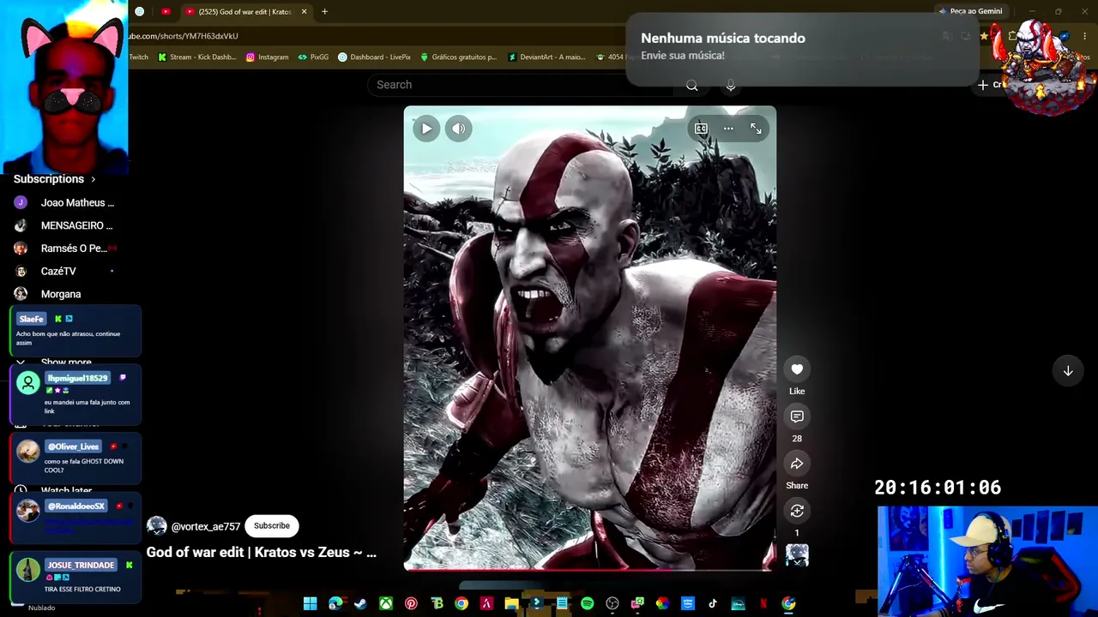
Task: Open Spotify from the taskbar
Action: 587,603
